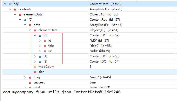177x101 pixels.
Task: Select the size field name
Action: (x=41, y=72)
